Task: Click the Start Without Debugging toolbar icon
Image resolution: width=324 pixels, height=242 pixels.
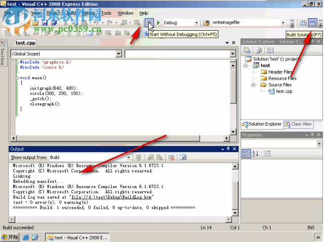Action: [149, 23]
